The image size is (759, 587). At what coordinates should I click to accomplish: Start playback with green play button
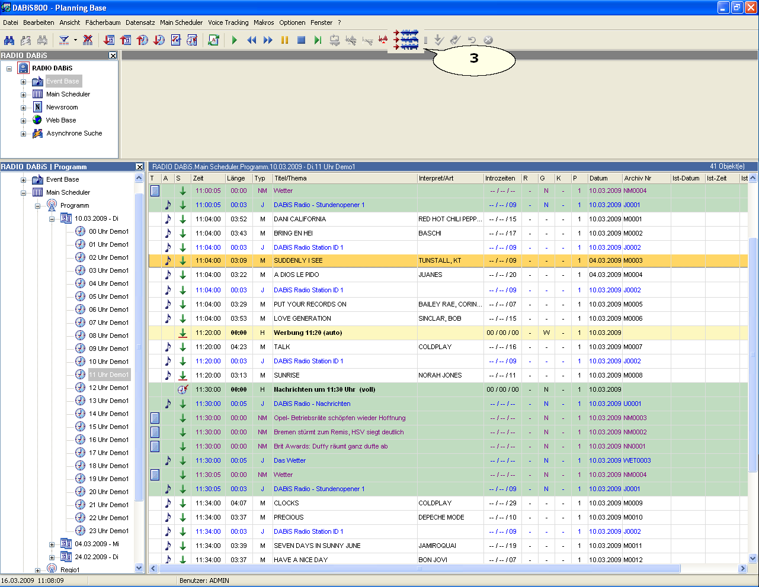pos(235,40)
